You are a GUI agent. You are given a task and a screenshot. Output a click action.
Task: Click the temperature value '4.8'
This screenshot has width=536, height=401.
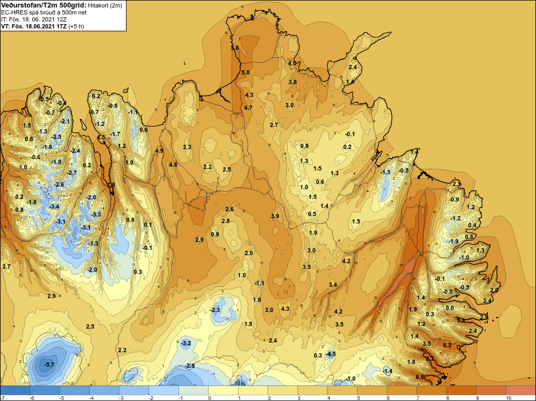coord(173,165)
